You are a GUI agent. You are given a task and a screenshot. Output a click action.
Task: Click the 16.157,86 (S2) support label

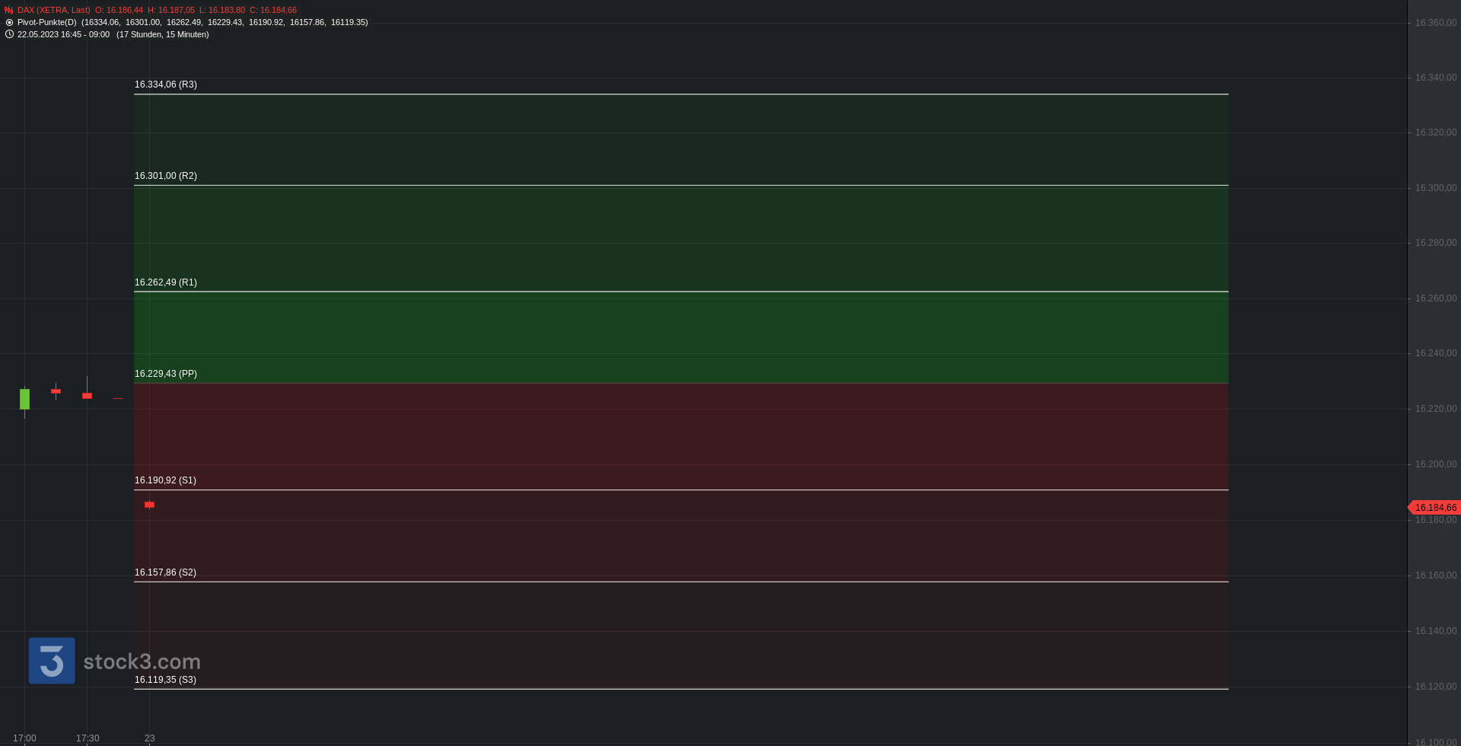[165, 572]
